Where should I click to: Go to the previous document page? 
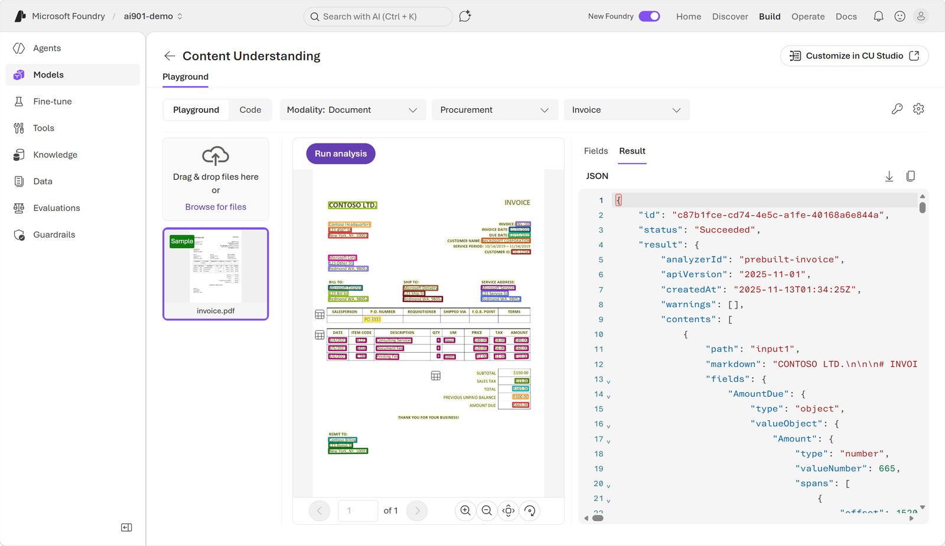(320, 511)
